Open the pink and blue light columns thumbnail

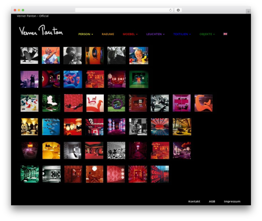pos(116,127)
